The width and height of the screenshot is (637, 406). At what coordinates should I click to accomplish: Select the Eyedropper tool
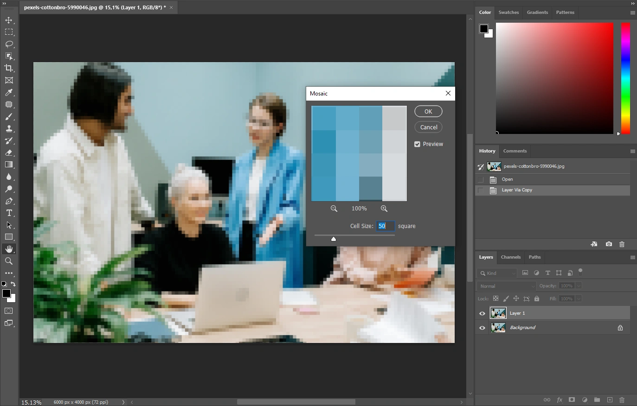(9, 93)
